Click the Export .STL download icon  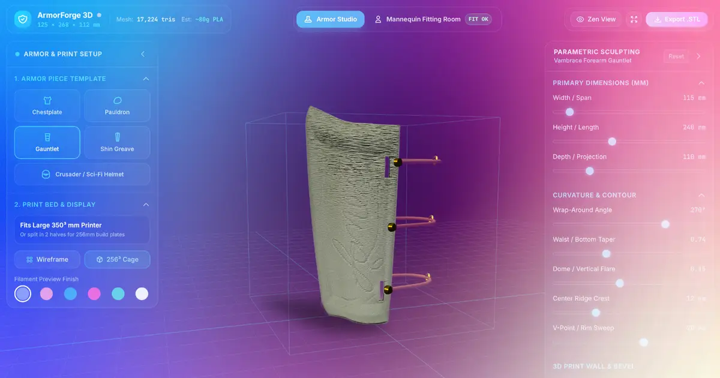pos(658,19)
